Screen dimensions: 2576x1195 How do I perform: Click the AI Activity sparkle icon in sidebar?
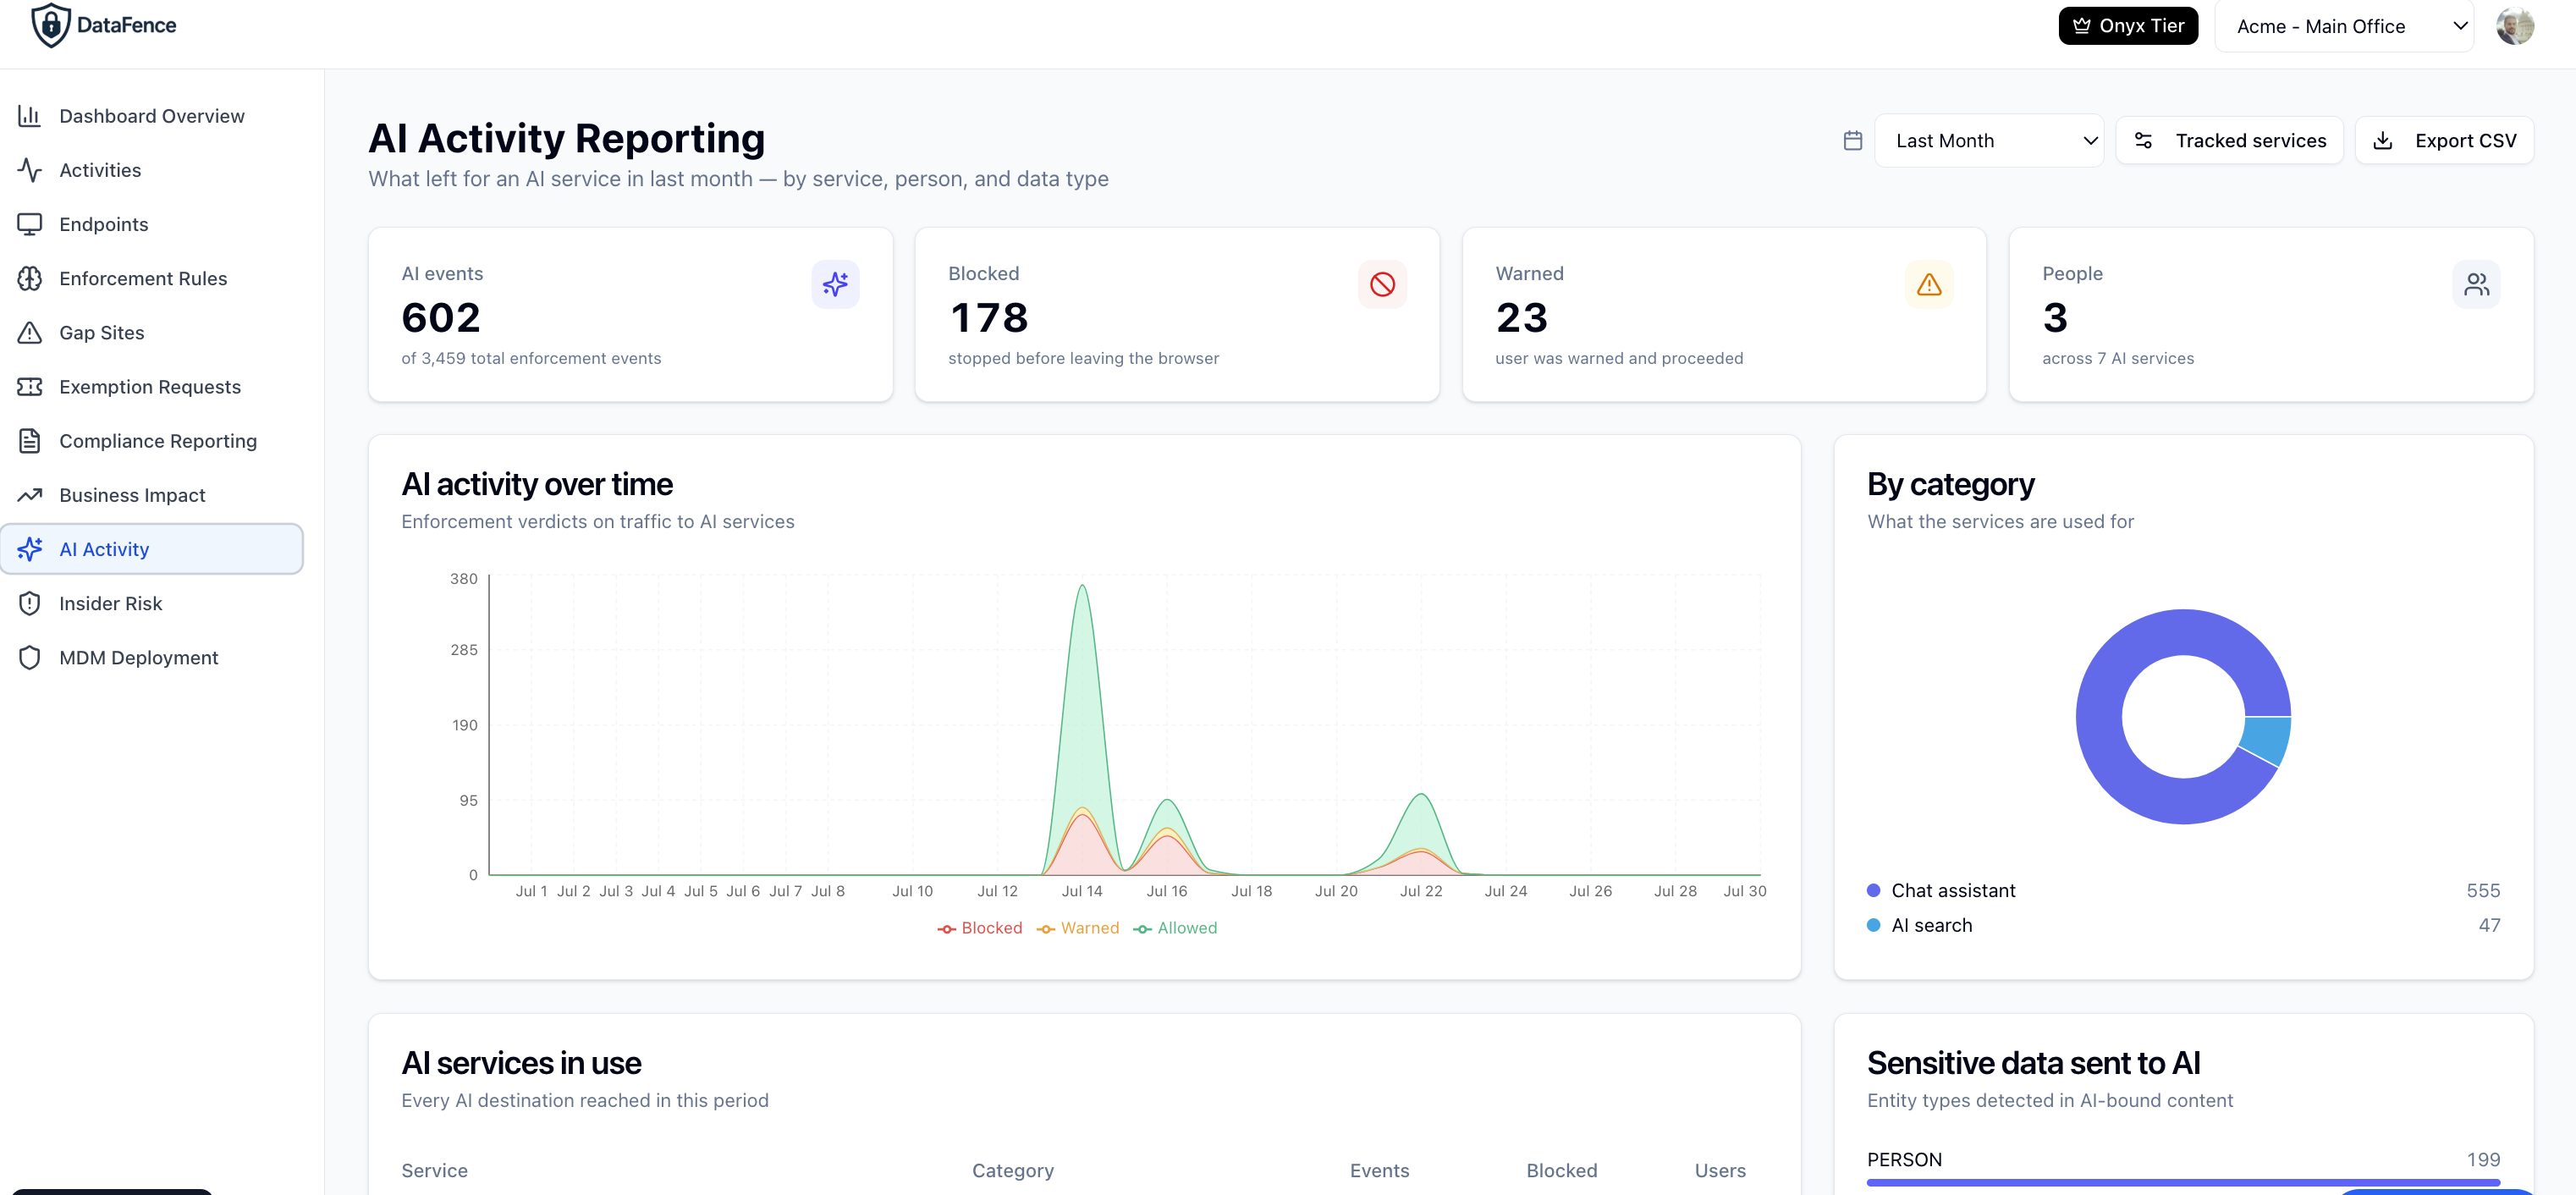click(30, 549)
